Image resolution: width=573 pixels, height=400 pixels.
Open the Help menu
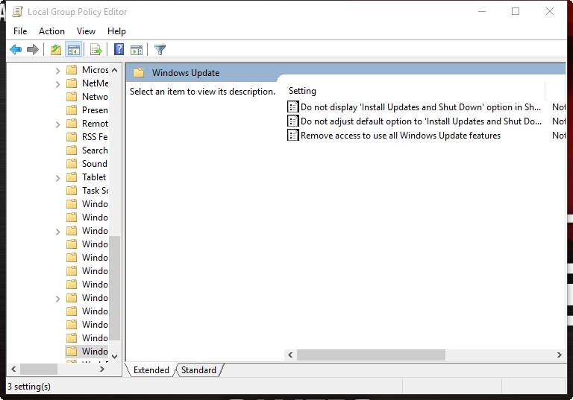pos(116,31)
